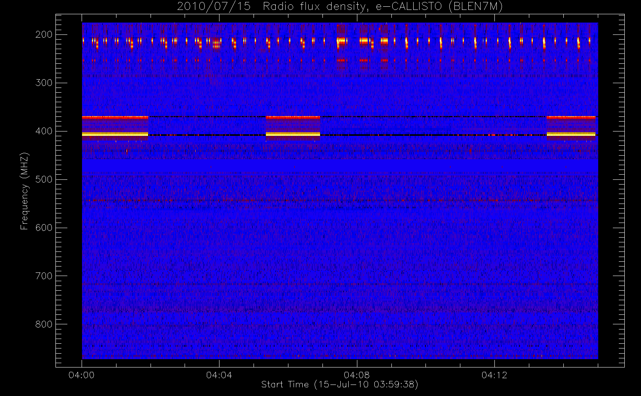Click the plot title "2010/07/15 Radio flux density, e-CALLISTO (BLEN7M)"
The width and height of the screenshot is (641, 396).
click(340, 7)
